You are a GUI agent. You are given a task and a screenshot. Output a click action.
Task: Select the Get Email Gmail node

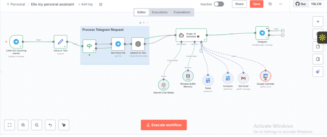coord(243,78)
